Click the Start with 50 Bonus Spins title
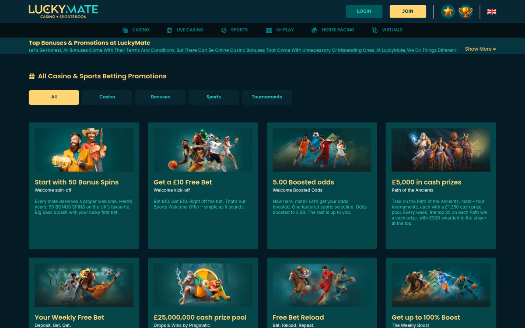This screenshot has height=328, width=525. [x=77, y=182]
